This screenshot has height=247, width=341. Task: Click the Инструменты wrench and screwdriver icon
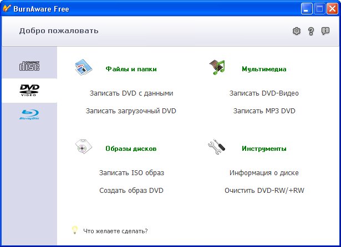coord(216,146)
